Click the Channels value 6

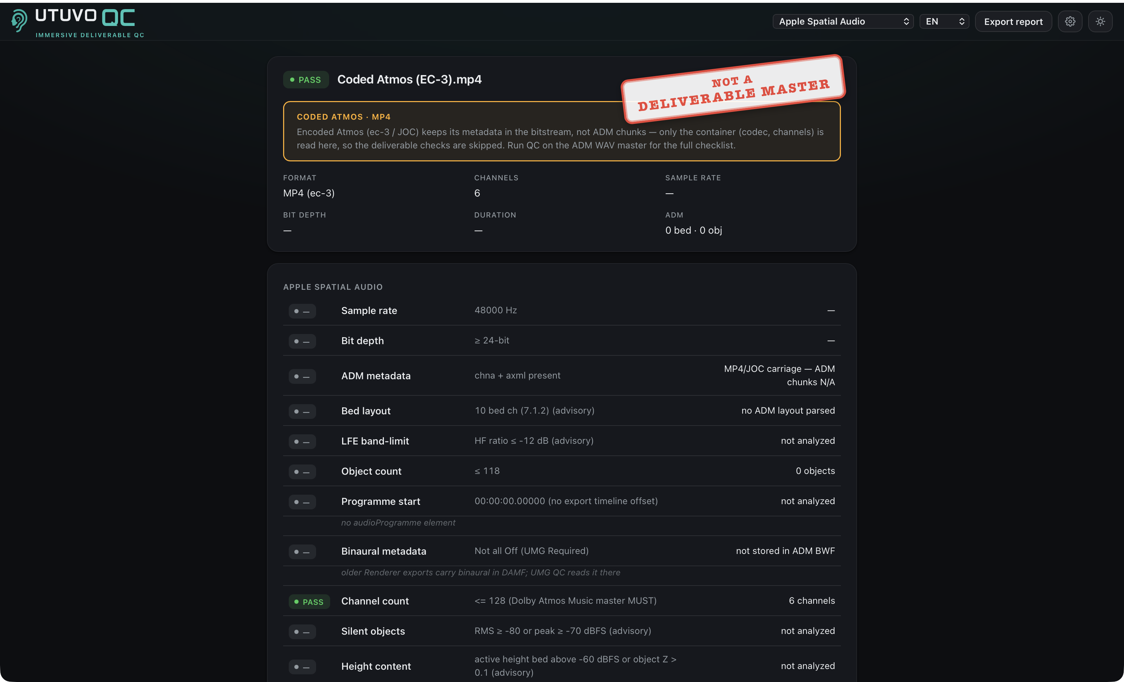pyautogui.click(x=477, y=193)
